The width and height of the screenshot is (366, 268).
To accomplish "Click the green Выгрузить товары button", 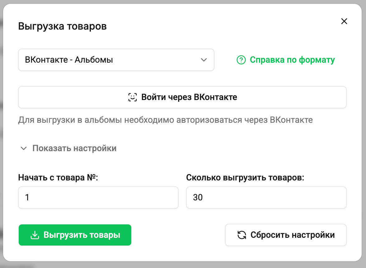I will tap(75, 235).
